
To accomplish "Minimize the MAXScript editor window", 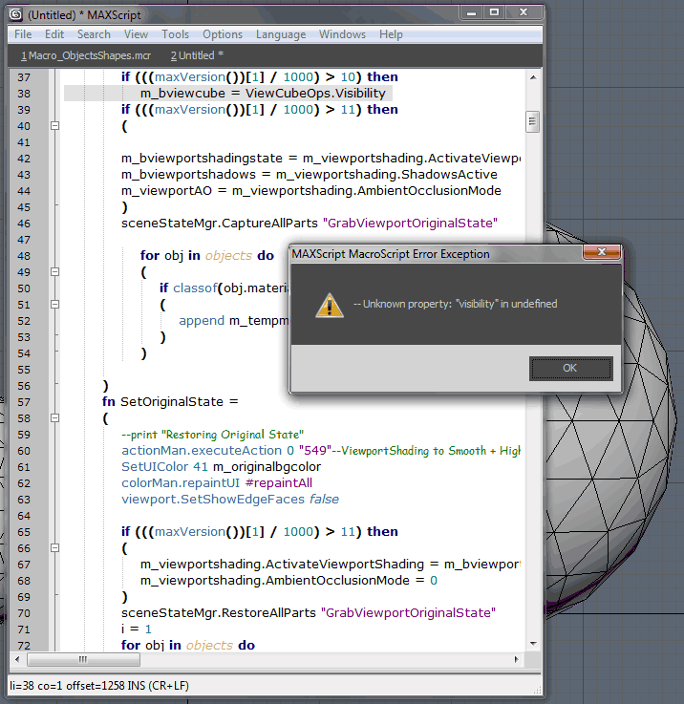I will (x=471, y=12).
